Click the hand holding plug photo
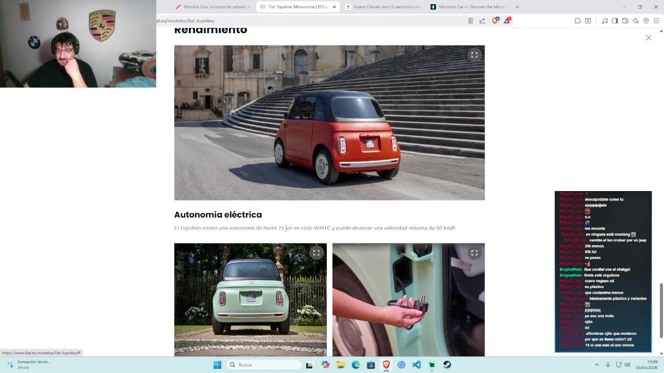 click(x=408, y=300)
